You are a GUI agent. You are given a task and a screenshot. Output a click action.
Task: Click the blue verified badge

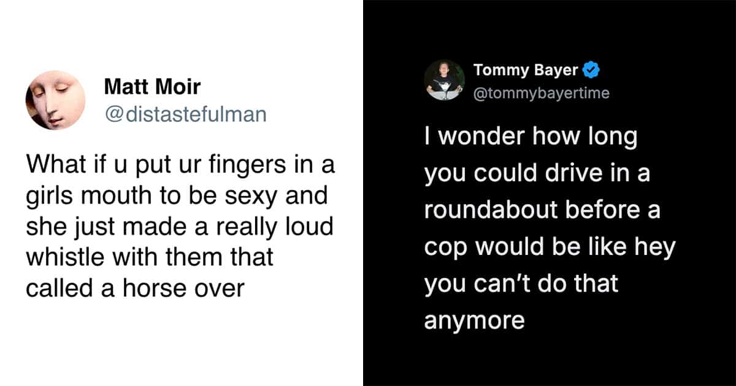coord(591,70)
